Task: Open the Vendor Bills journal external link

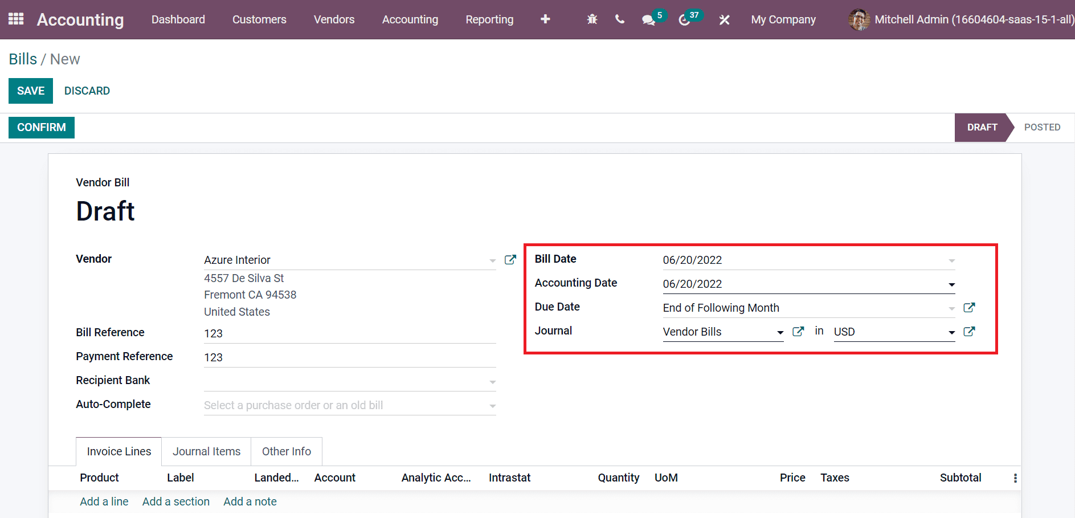Action: click(798, 332)
